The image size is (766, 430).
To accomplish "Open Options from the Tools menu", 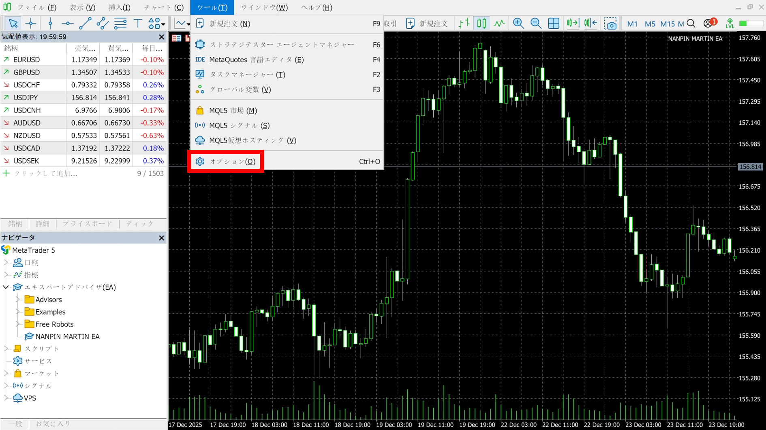I will [x=232, y=162].
